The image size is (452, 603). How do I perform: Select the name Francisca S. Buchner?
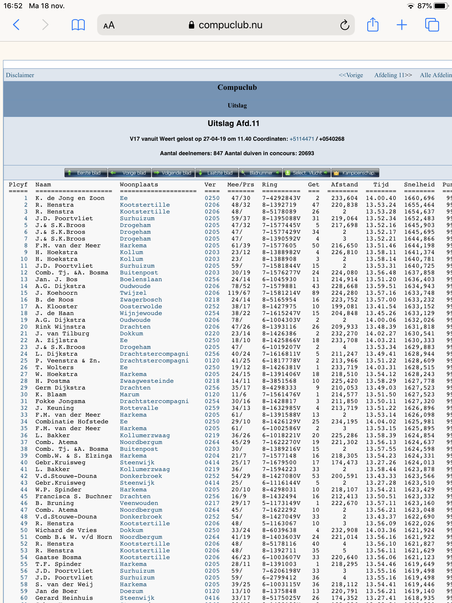click(x=74, y=496)
